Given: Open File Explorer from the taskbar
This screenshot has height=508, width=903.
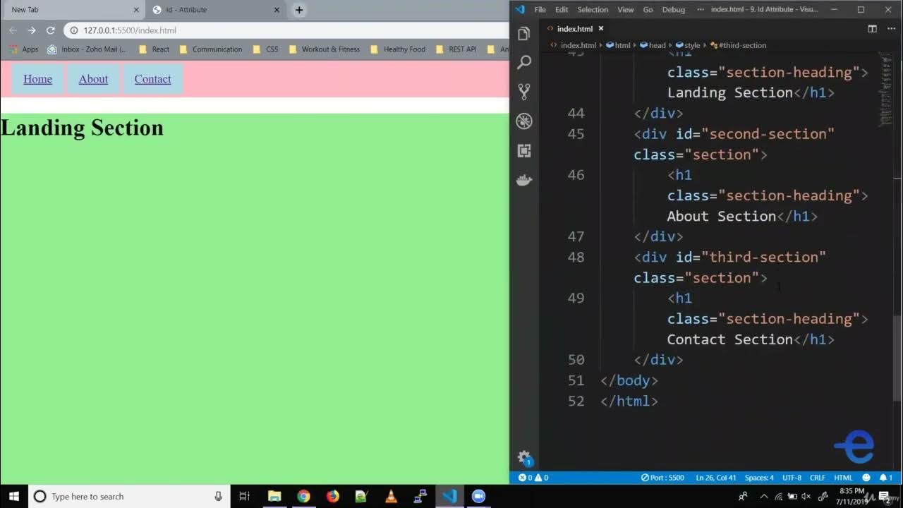Looking at the screenshot, I should tap(274, 496).
